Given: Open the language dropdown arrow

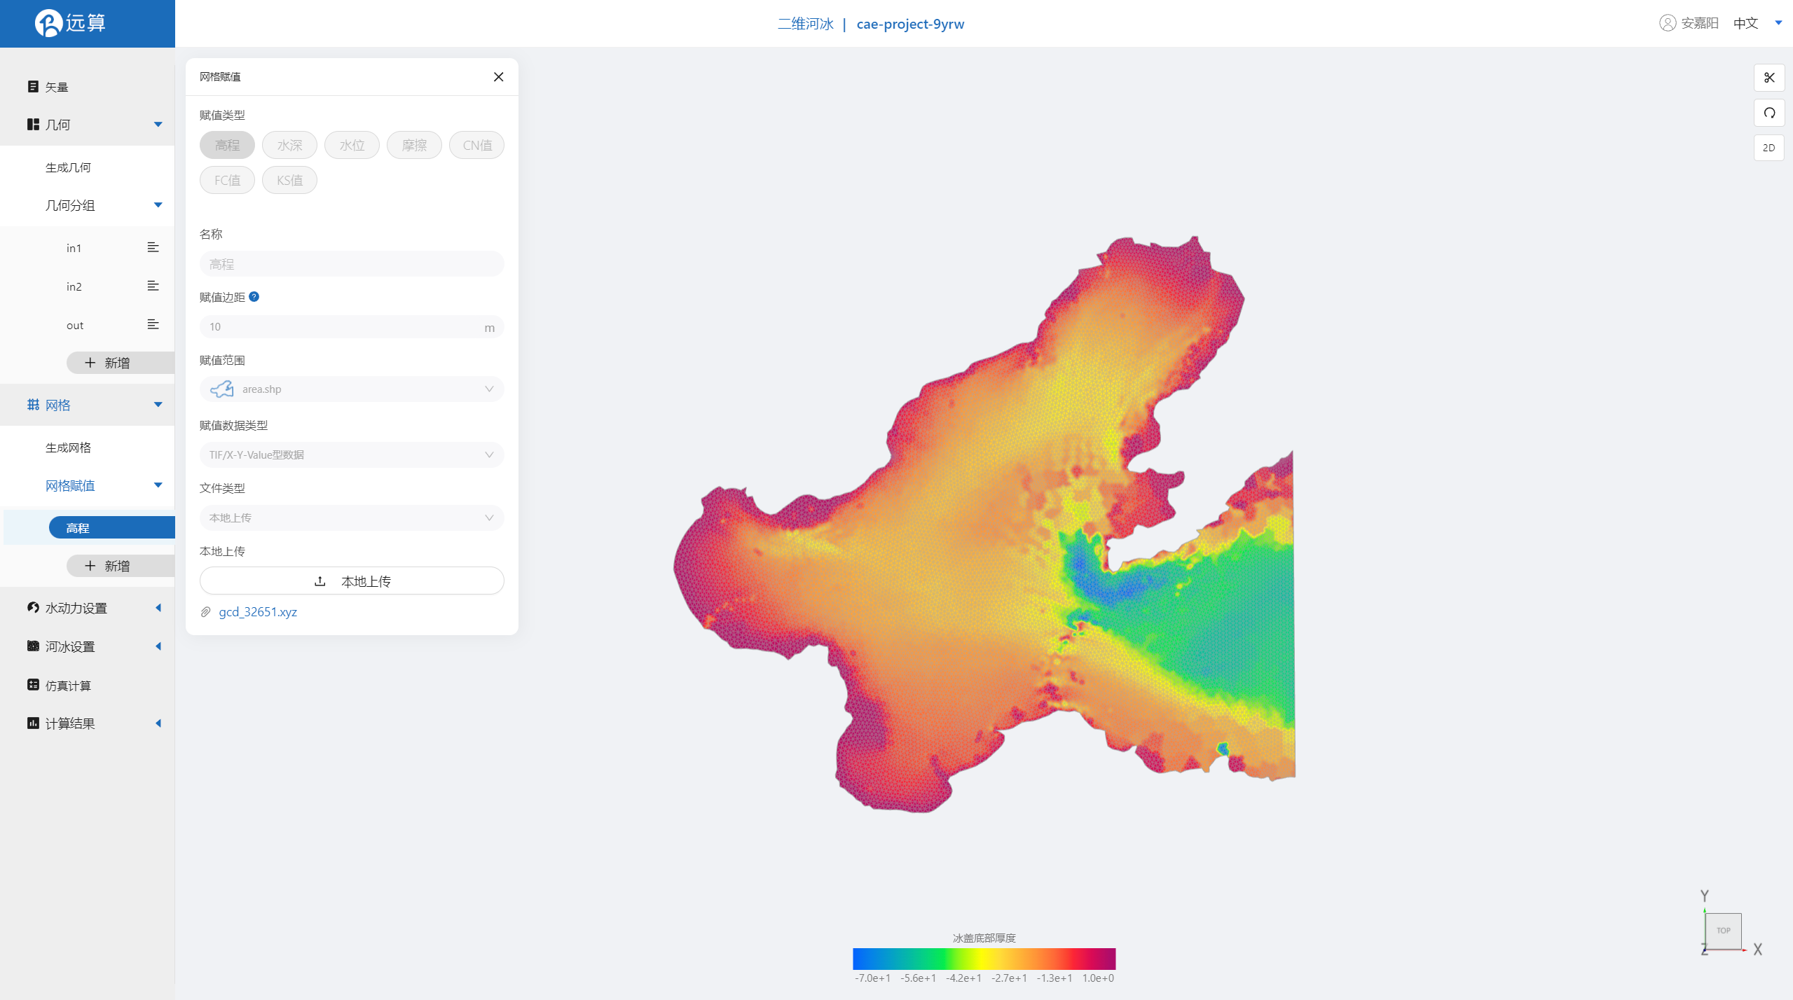Looking at the screenshot, I should (x=1778, y=23).
